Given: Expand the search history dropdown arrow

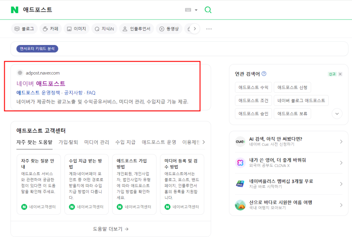Looking at the screenshot, I should tap(196, 10).
